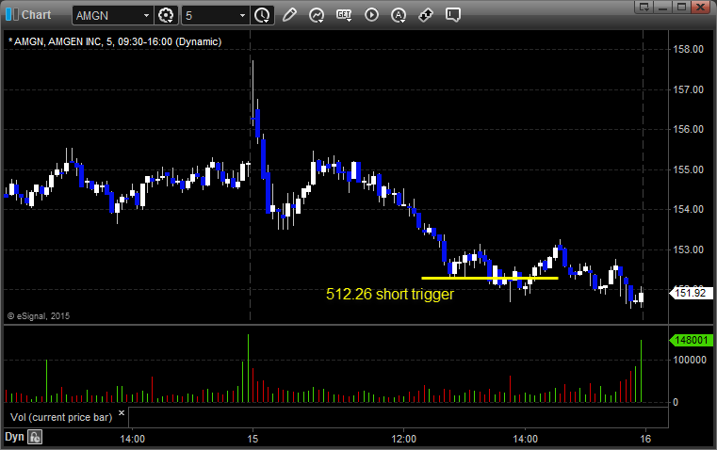This screenshot has height=450, width=717.
Task: Open the GET tools menu
Action: coord(344,15)
